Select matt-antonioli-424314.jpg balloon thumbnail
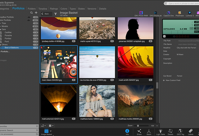The image size is (199, 136). coord(59,101)
